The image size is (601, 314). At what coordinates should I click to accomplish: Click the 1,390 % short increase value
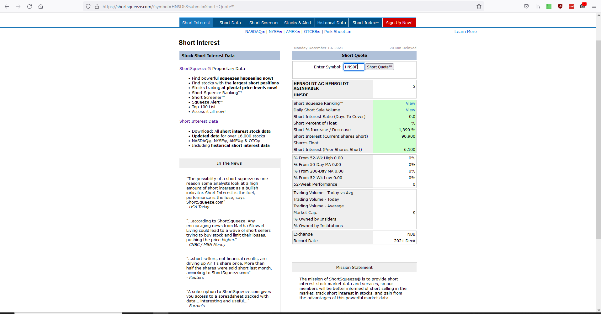click(407, 130)
